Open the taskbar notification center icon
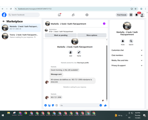 point(144,115)
